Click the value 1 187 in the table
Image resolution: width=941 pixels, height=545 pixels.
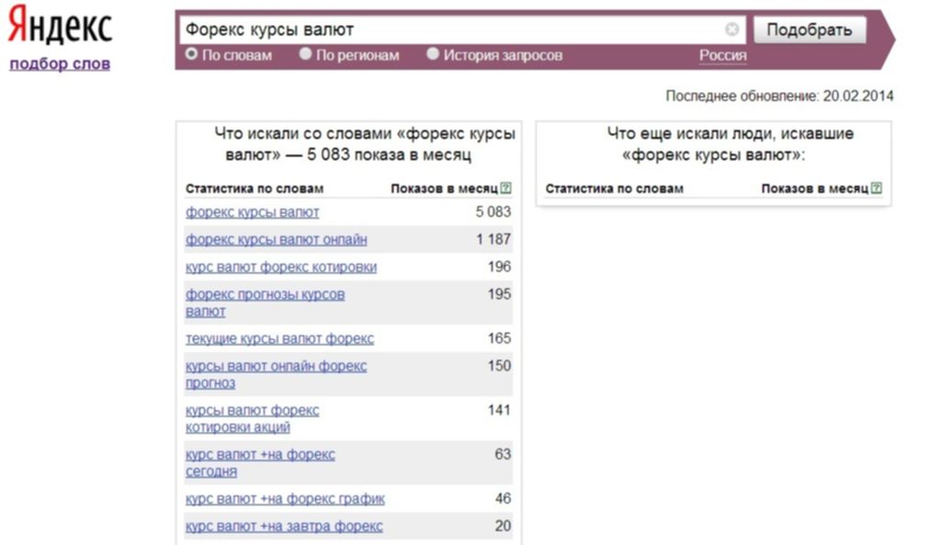(493, 240)
